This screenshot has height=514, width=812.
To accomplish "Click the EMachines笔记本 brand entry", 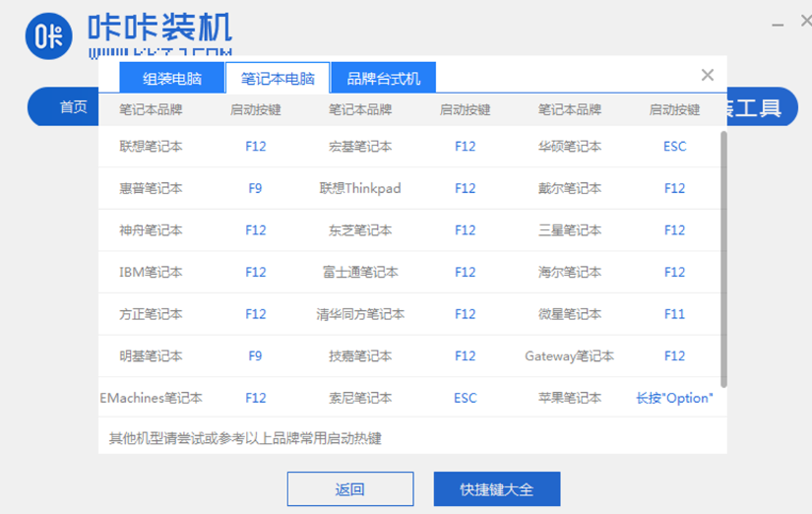I will pyautogui.click(x=151, y=398).
